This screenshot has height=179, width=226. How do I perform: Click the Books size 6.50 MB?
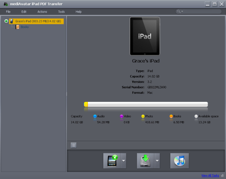pos(179,122)
